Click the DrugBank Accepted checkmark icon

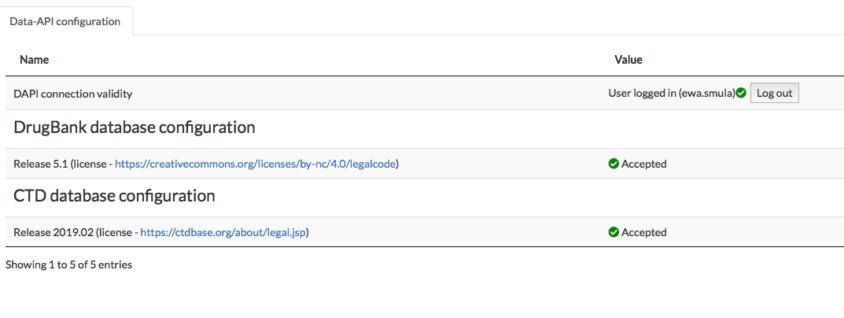pos(614,164)
